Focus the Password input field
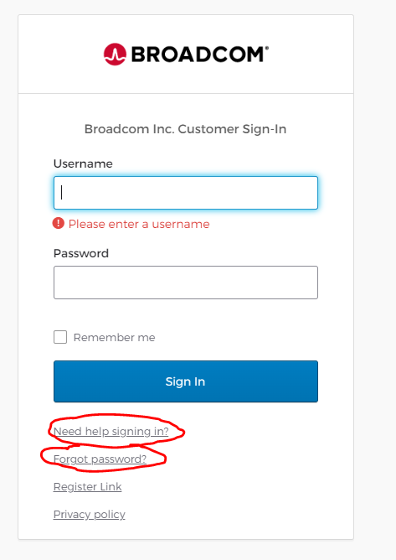This screenshot has width=396, height=560. click(186, 283)
